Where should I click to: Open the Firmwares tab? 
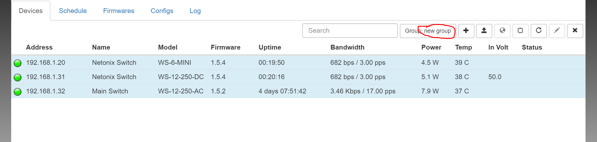coord(119,11)
